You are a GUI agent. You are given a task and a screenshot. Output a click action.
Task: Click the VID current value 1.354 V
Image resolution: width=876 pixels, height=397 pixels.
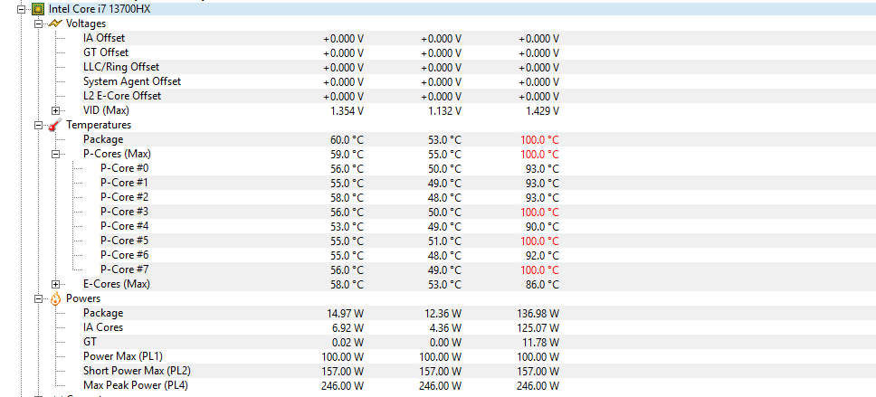(347, 110)
